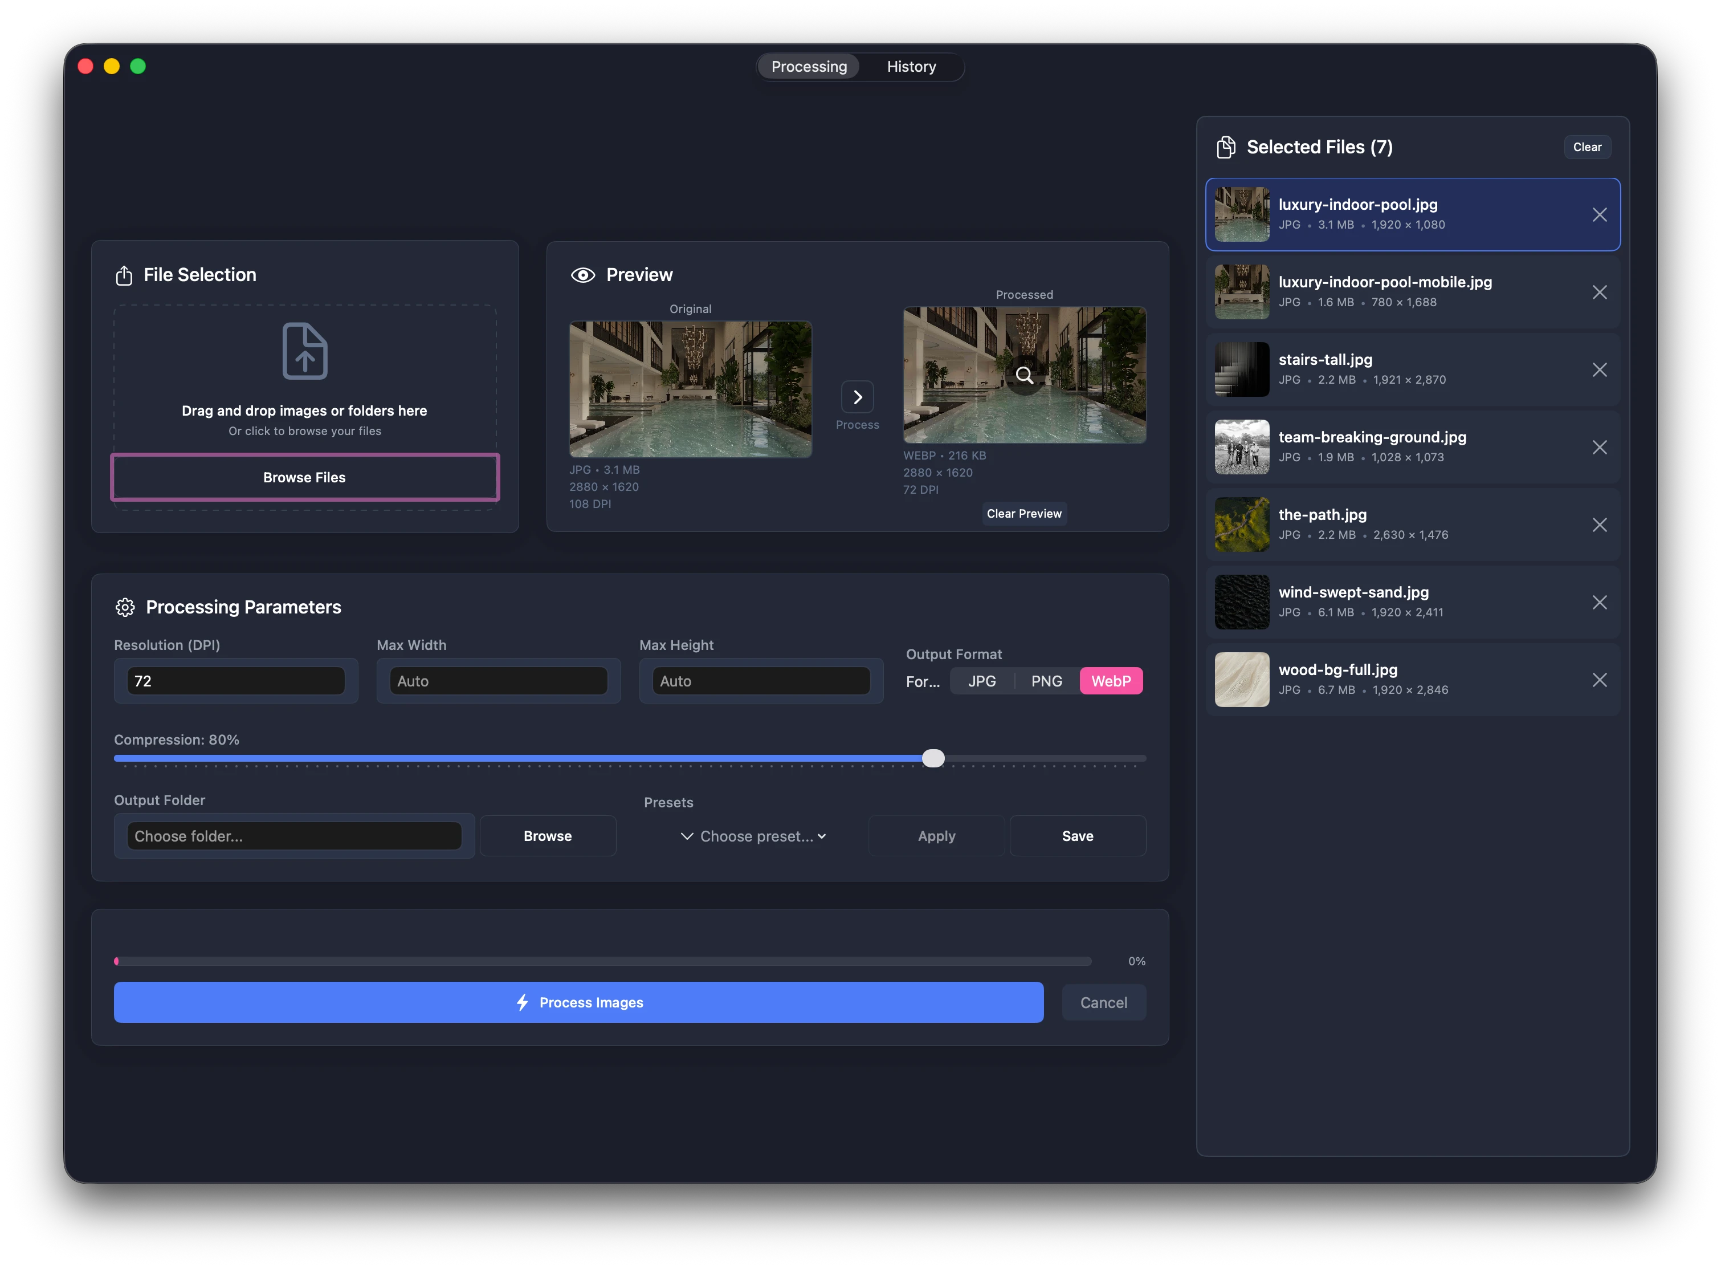
Task: Select JPG output format
Action: coord(981,680)
